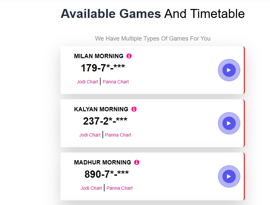Open the Panna Chart for MILAN MORNING
The height and width of the screenshot is (205, 270).
click(x=116, y=81)
